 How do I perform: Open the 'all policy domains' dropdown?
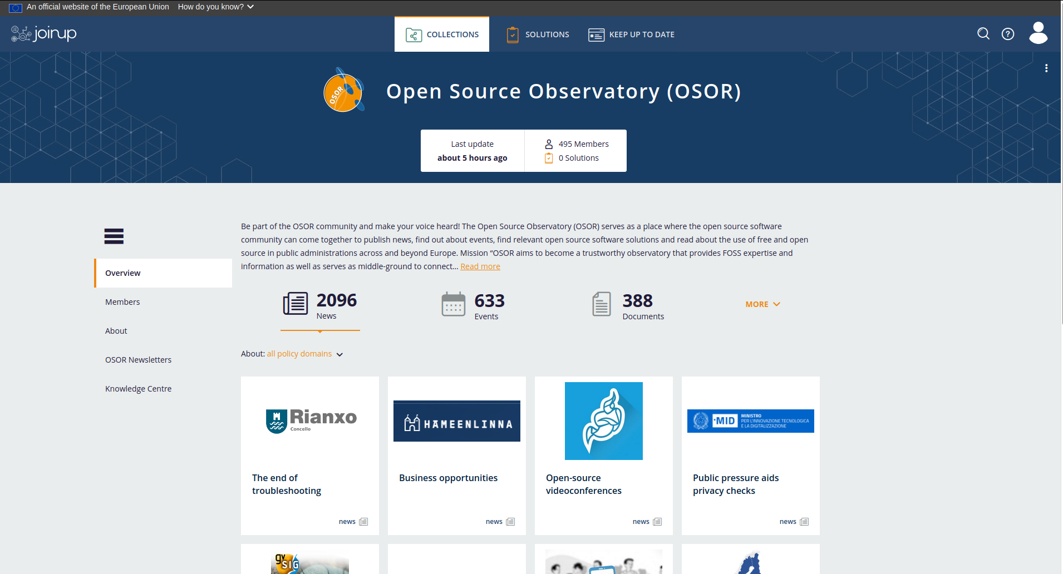click(x=304, y=354)
